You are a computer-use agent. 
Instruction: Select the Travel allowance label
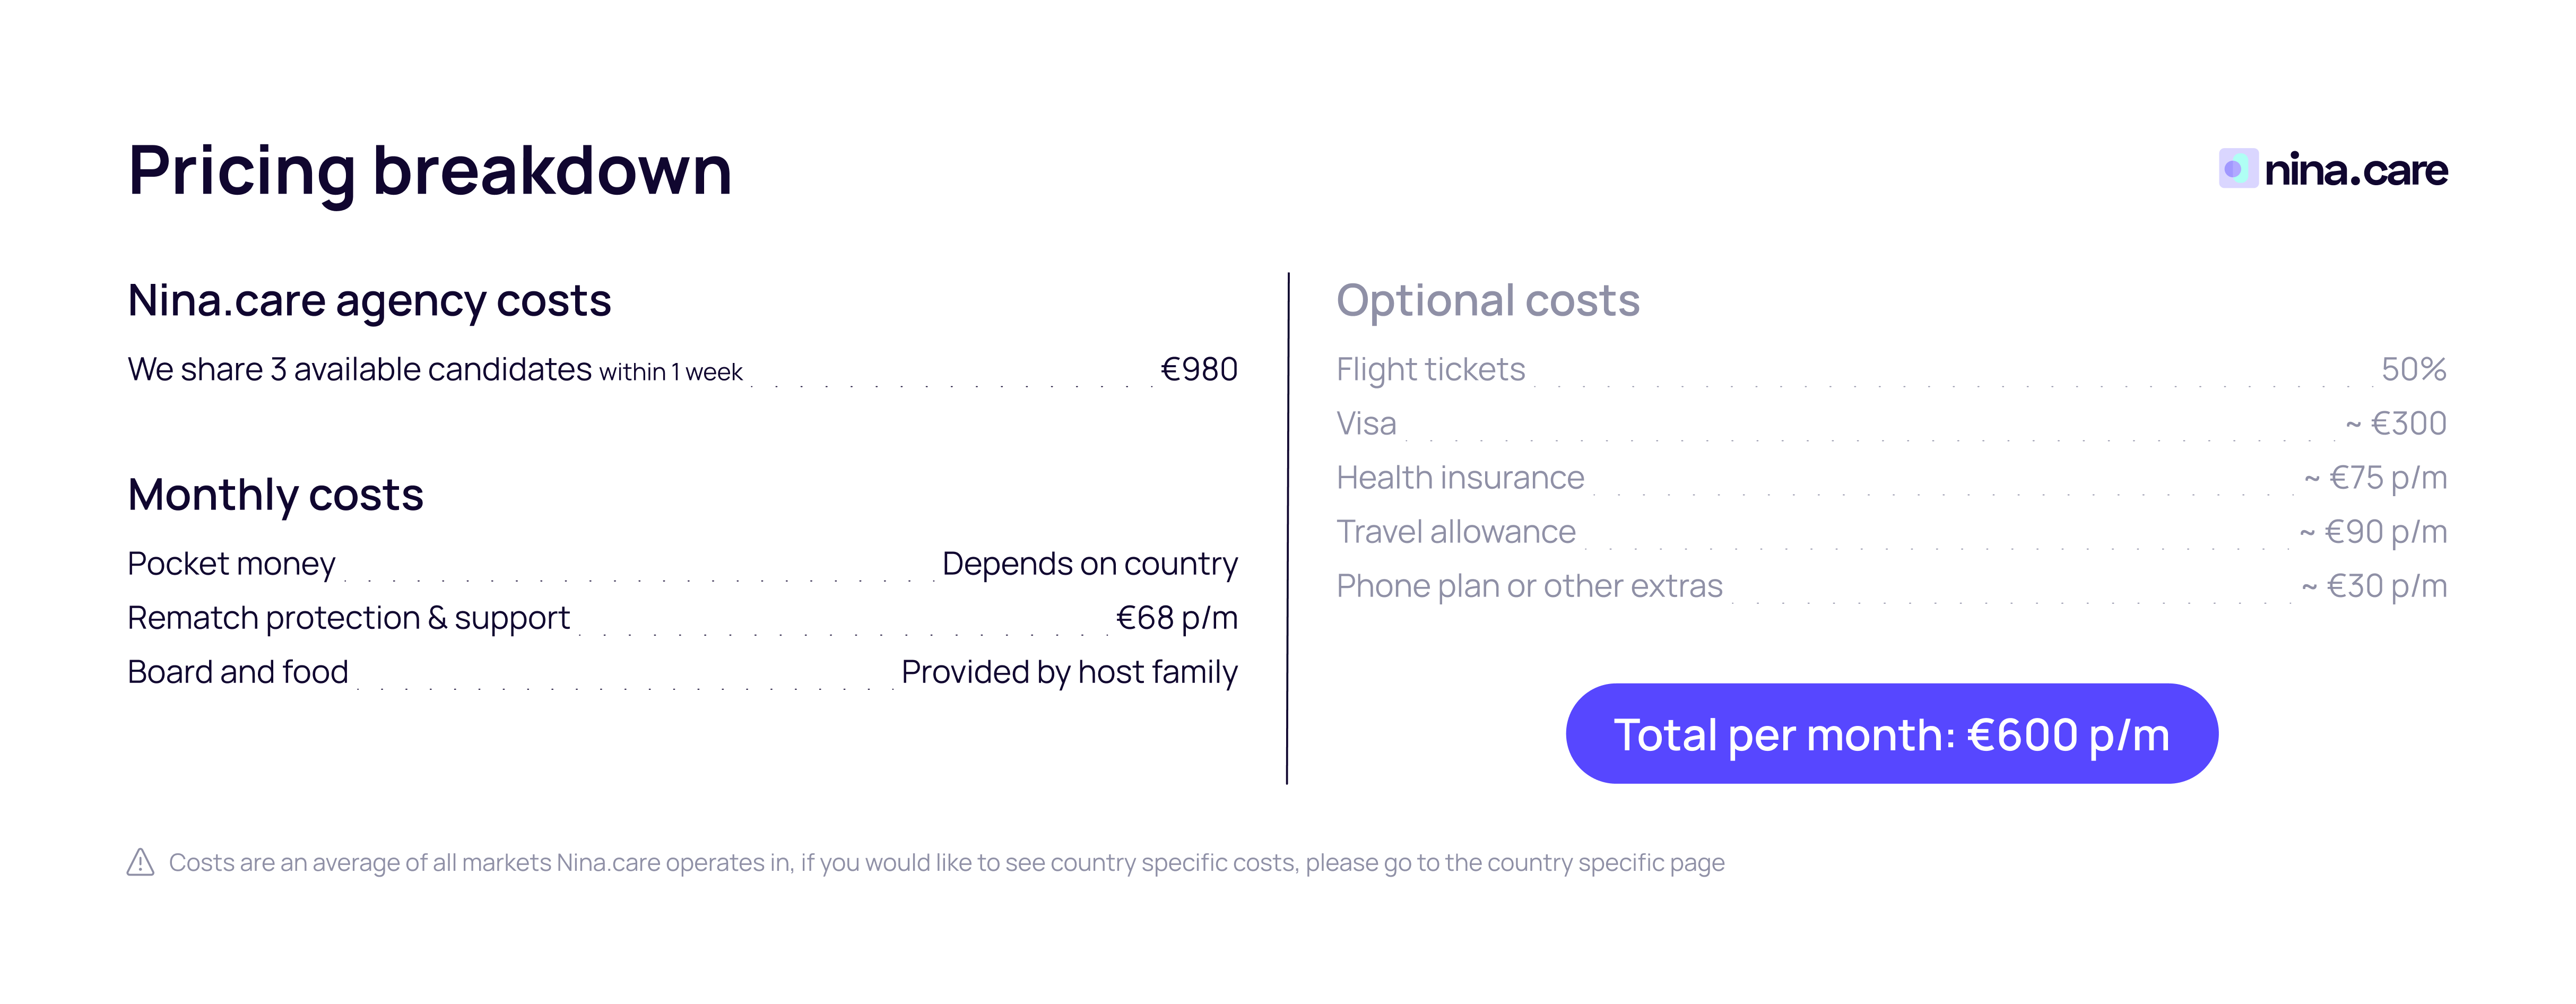(x=1455, y=532)
